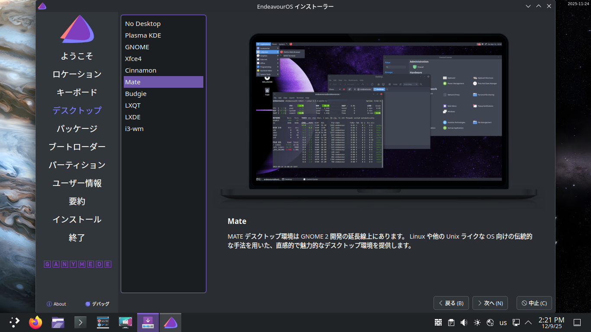Screen dimensions: 591x332
Task: Open Firefox from the taskbar
Action: [35, 322]
